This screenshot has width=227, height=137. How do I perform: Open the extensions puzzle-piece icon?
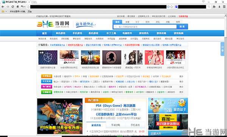214,7
